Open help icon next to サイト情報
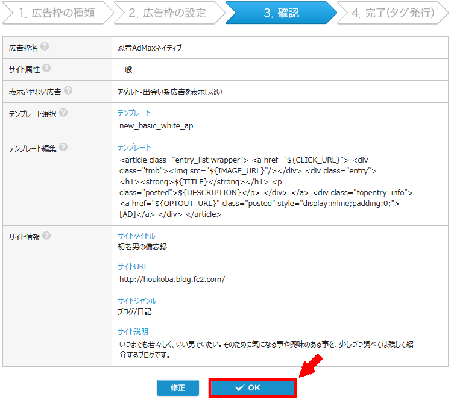The image size is (451, 400). pyautogui.click(x=46, y=236)
